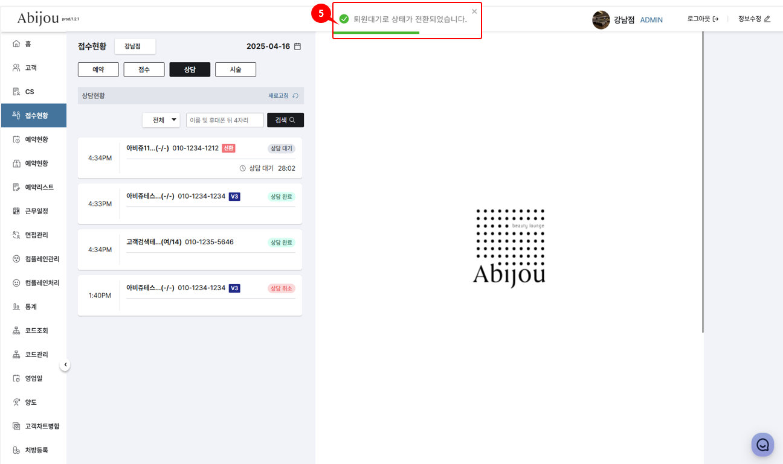Click the 정보수정 pencil icon

point(767,19)
